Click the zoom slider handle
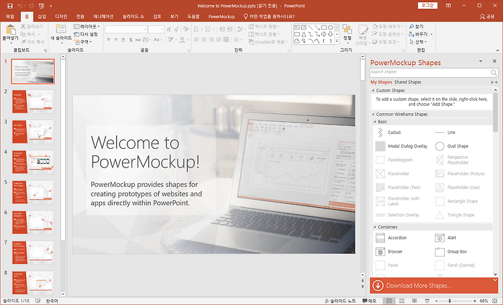The image size is (503, 305). coord(450,301)
